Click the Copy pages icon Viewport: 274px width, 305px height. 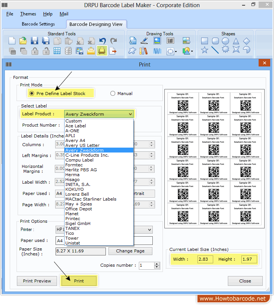click(57, 41)
